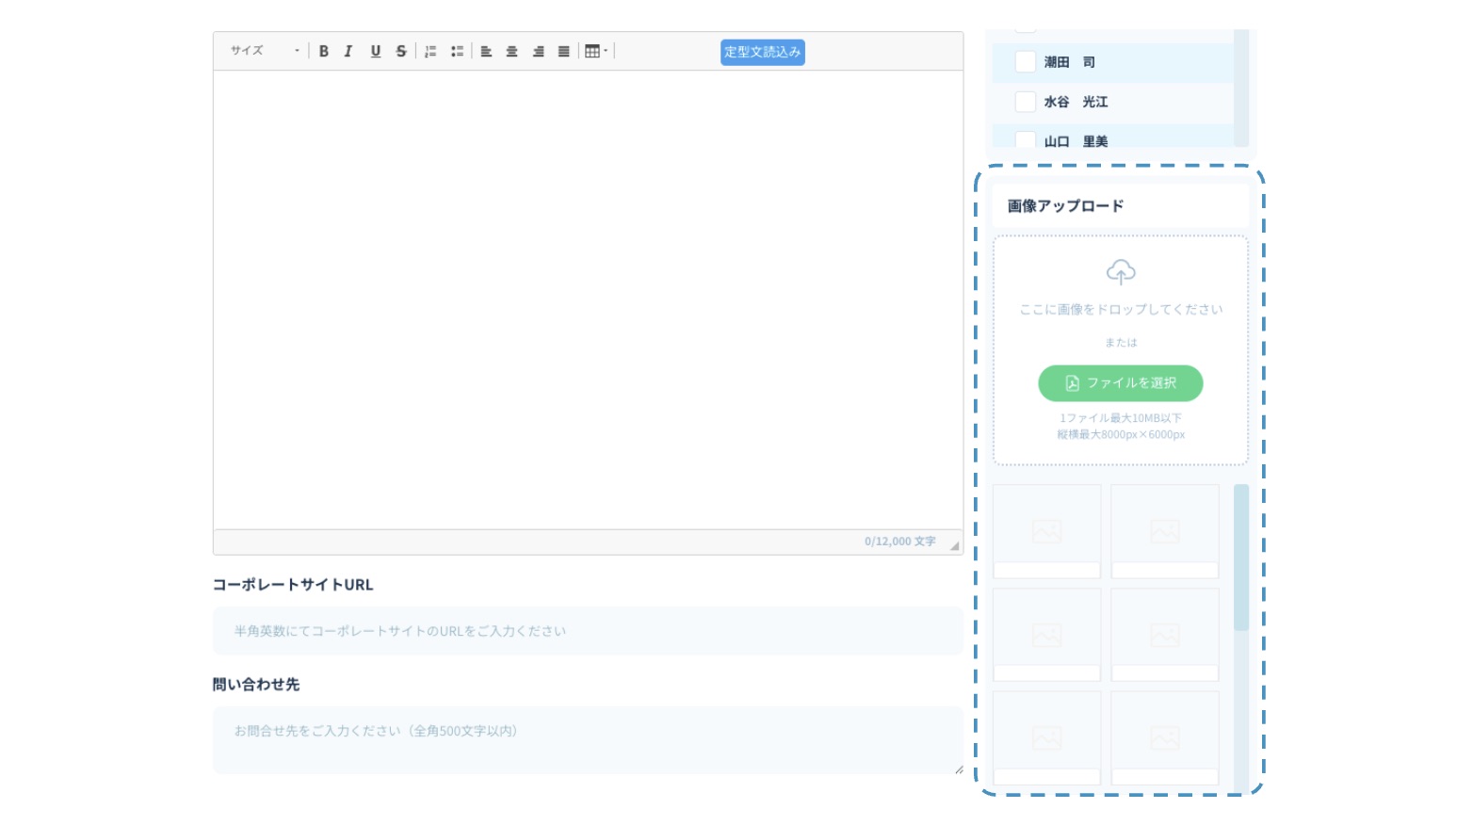Center align the text
Viewport: 1473px width, 825px height.
coord(512,52)
